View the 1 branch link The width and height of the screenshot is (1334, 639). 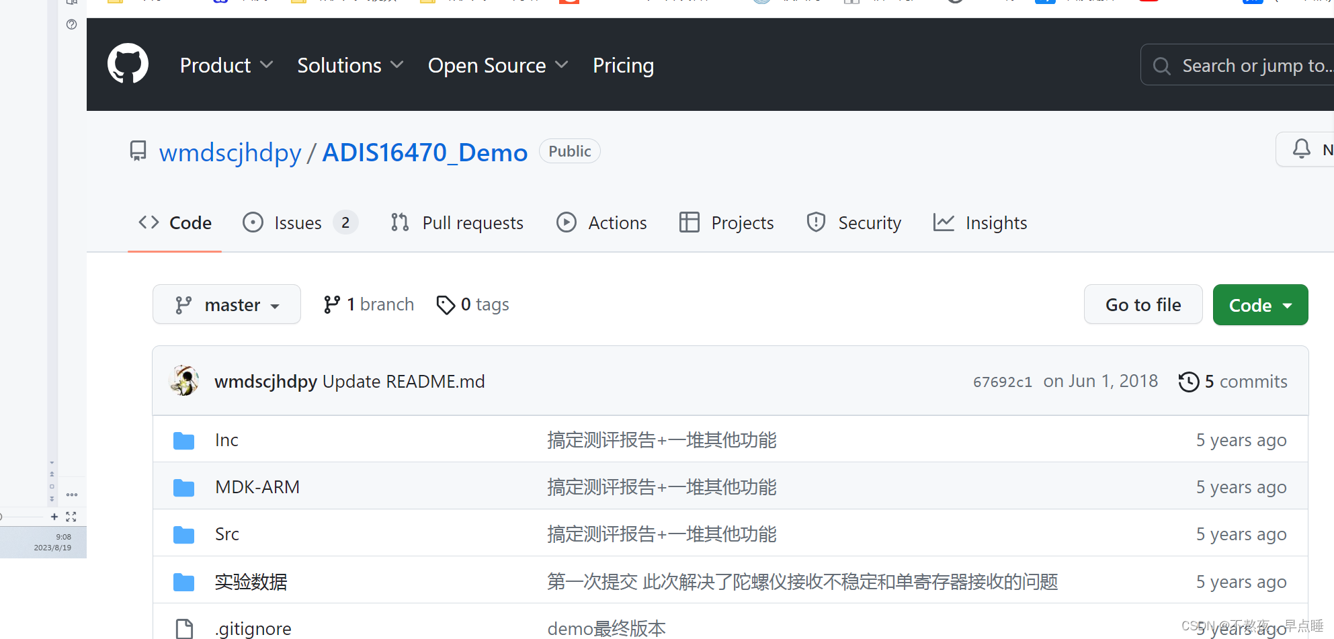[x=368, y=304]
